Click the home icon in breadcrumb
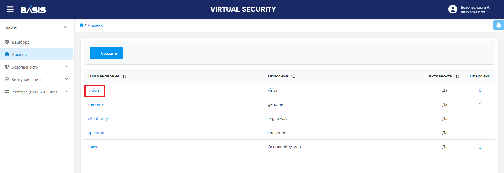 pos(82,25)
